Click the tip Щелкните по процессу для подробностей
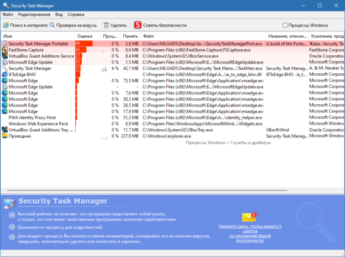Screen dimensions: 345x257 click(60, 227)
